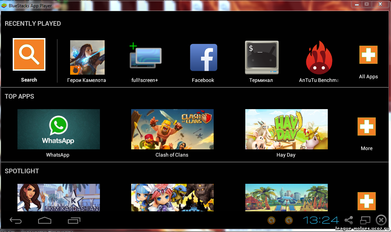The height and width of the screenshot is (232, 391).
Task: Open the full!screen+ app icon
Action: [x=145, y=55]
